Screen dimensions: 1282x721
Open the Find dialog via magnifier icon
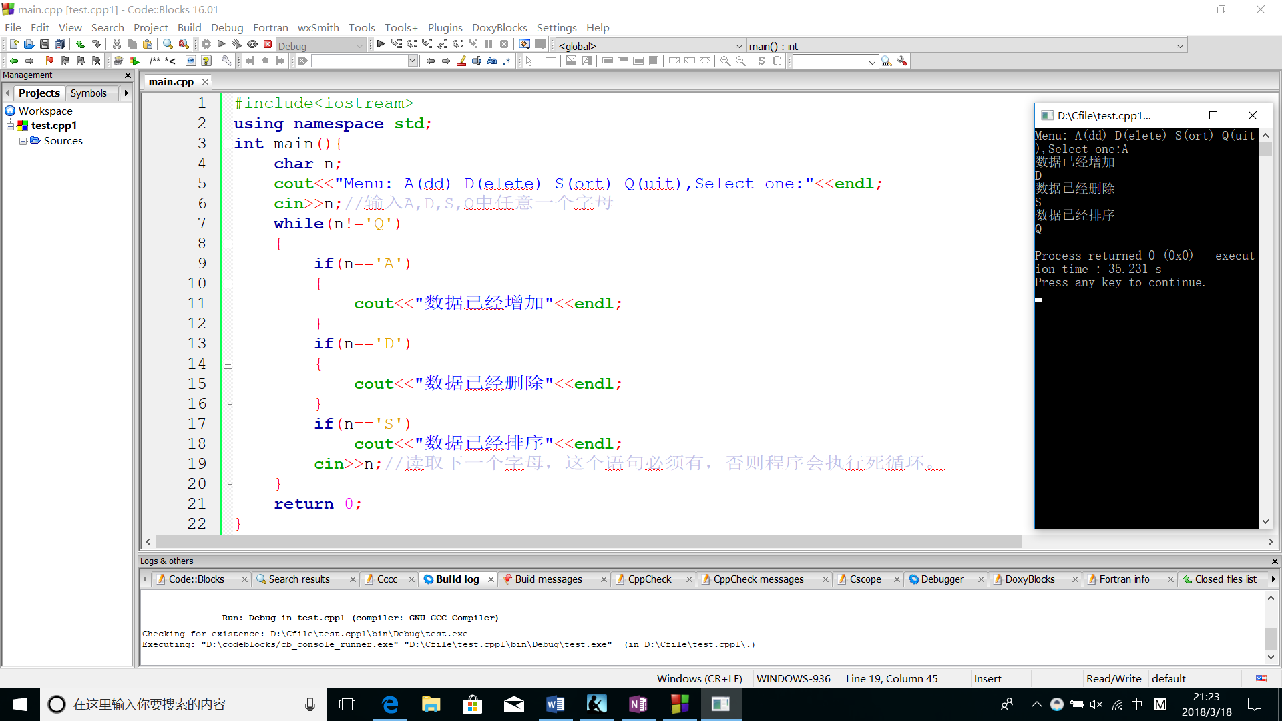168,44
